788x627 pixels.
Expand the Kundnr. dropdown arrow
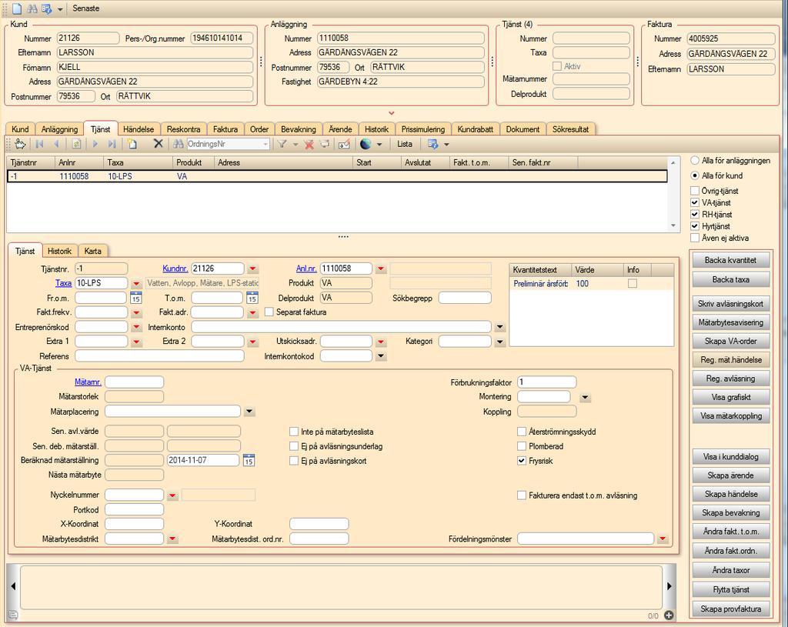(252, 268)
